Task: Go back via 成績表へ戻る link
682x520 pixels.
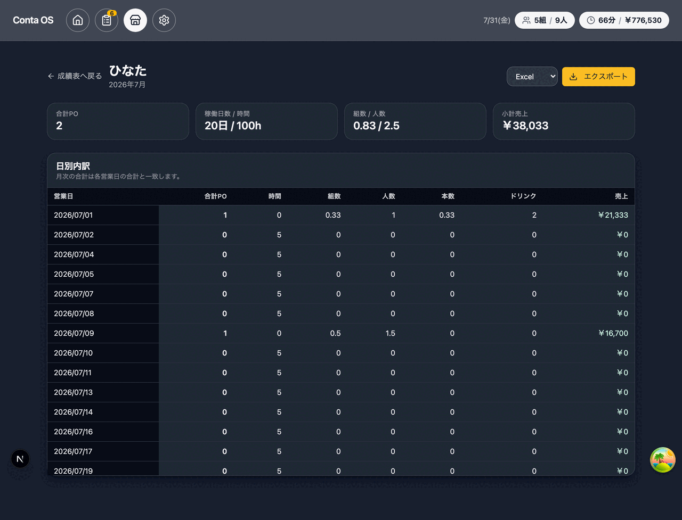Action: pos(75,76)
